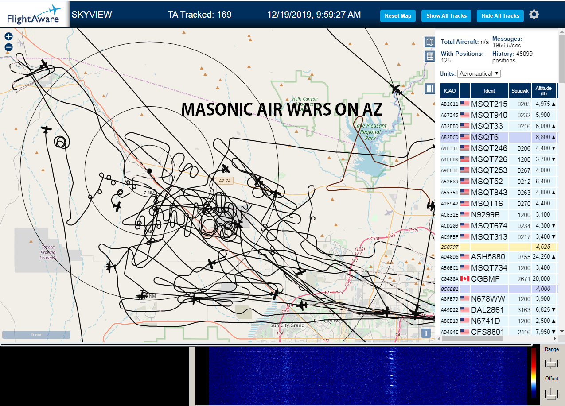Select the MSQT215 aircraft row
Viewport: 565px width, 406px height.
click(x=499, y=104)
